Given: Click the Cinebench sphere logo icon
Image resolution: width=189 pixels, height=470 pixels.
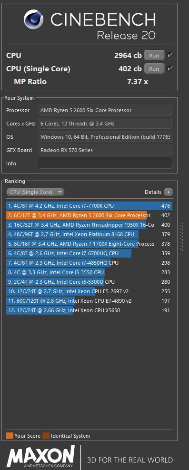Looking at the screenshot, I should 34,19.
